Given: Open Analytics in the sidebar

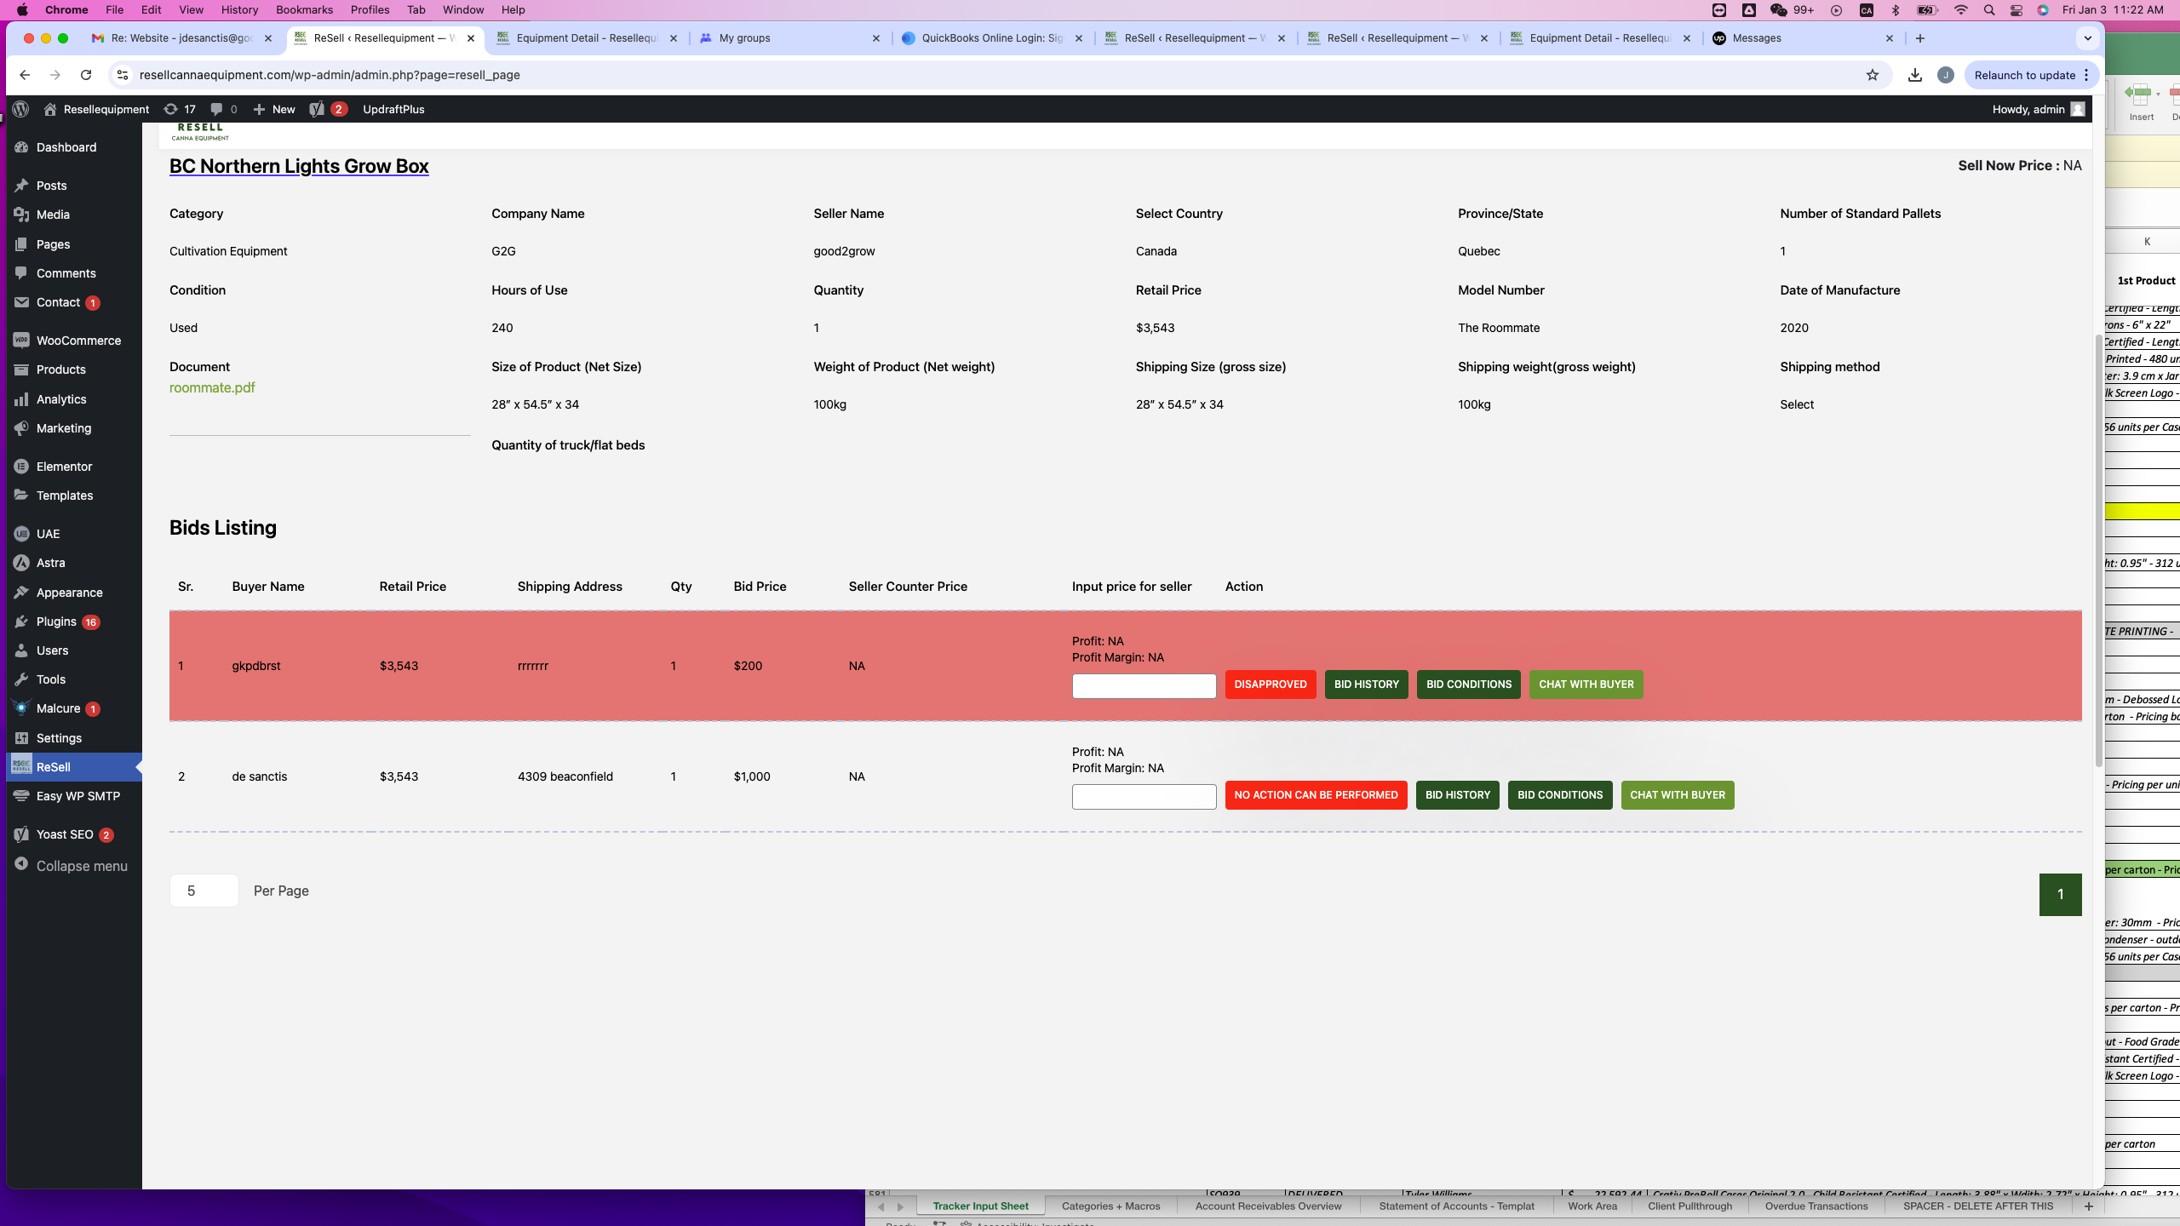Looking at the screenshot, I should pyautogui.click(x=61, y=399).
